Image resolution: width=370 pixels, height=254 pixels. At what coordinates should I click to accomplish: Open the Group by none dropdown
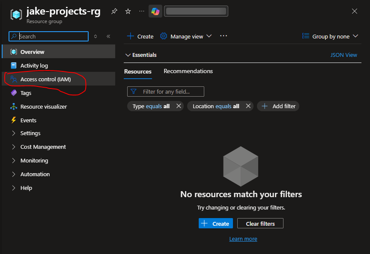point(330,36)
